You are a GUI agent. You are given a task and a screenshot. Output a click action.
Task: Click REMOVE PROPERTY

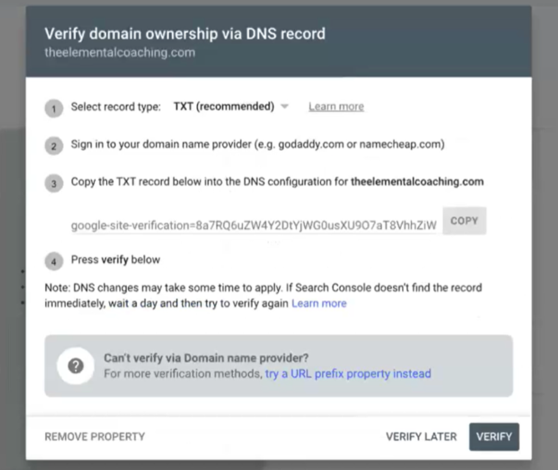click(x=94, y=437)
